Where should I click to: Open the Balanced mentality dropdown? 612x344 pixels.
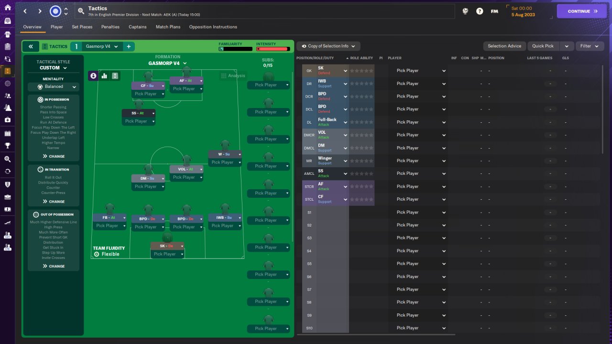(x=53, y=86)
